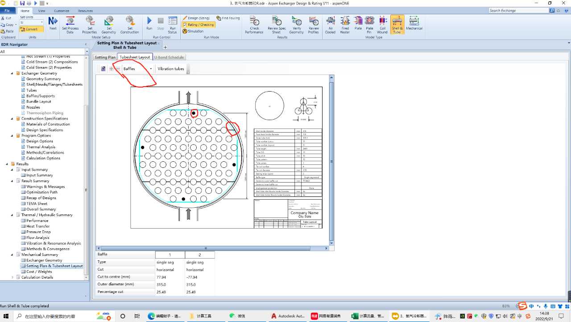Image resolution: width=571 pixels, height=322 pixels.
Task: Open Vibration & Resonance Analysis in navigator
Action: coord(54,243)
